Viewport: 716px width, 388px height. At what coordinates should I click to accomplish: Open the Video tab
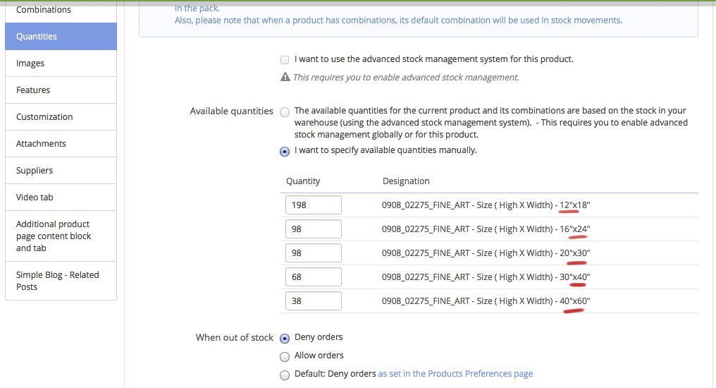35,198
